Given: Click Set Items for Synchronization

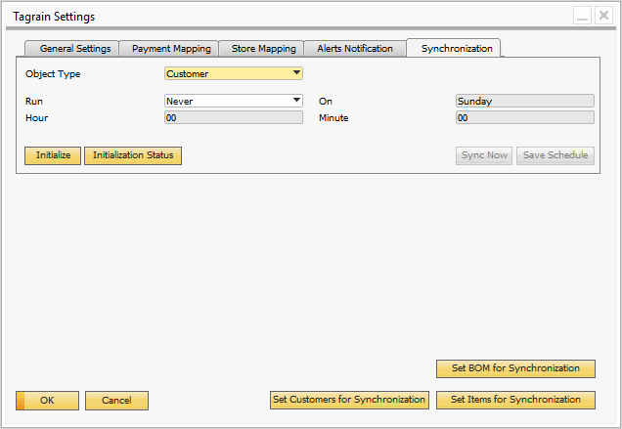Looking at the screenshot, I should 515,400.
